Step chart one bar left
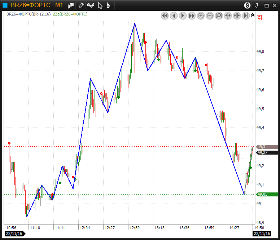This screenshot has height=240, width=280. [174, 16]
